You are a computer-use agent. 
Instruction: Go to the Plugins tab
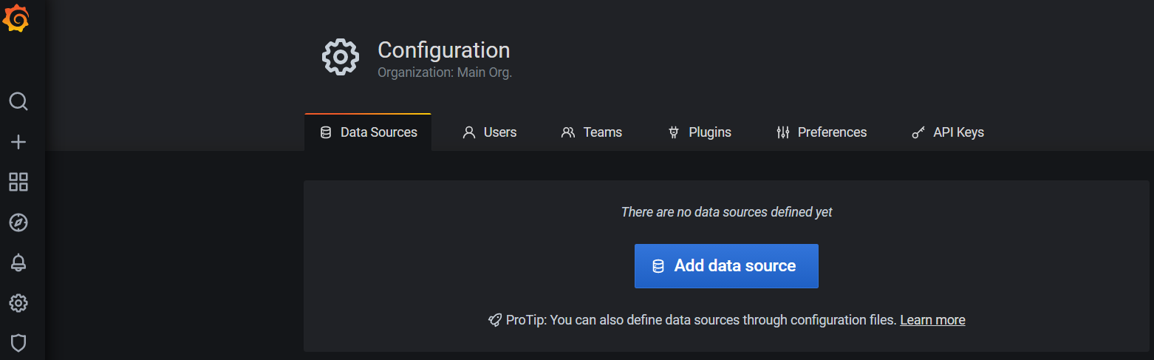pos(699,132)
